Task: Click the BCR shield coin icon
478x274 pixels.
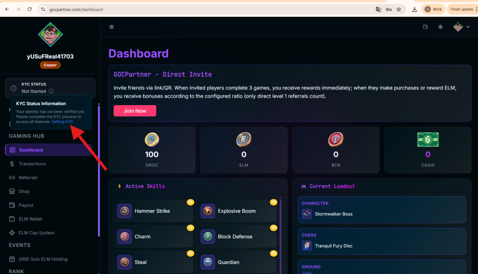Action: click(x=336, y=139)
